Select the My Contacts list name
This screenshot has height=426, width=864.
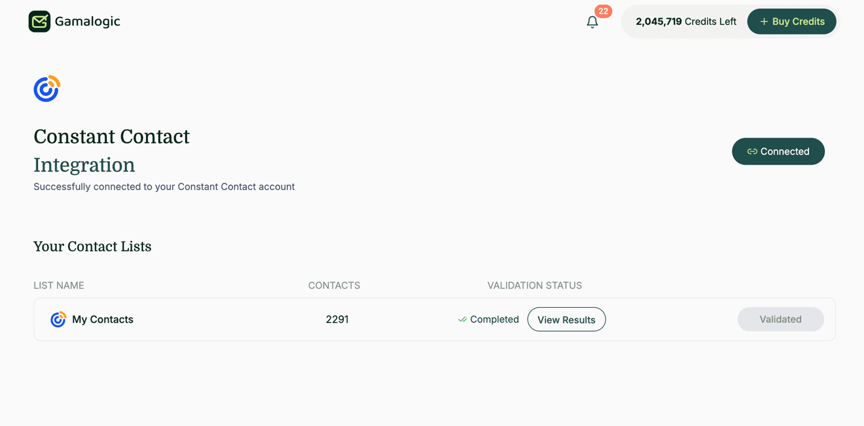click(x=103, y=319)
